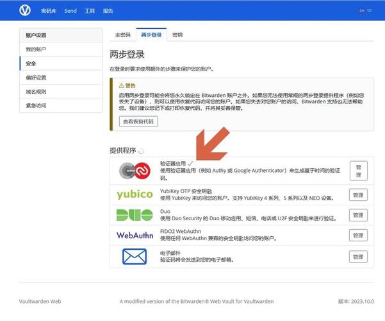Open the 报告 reports menu
This screenshot has width=385, height=321.
coord(108,11)
